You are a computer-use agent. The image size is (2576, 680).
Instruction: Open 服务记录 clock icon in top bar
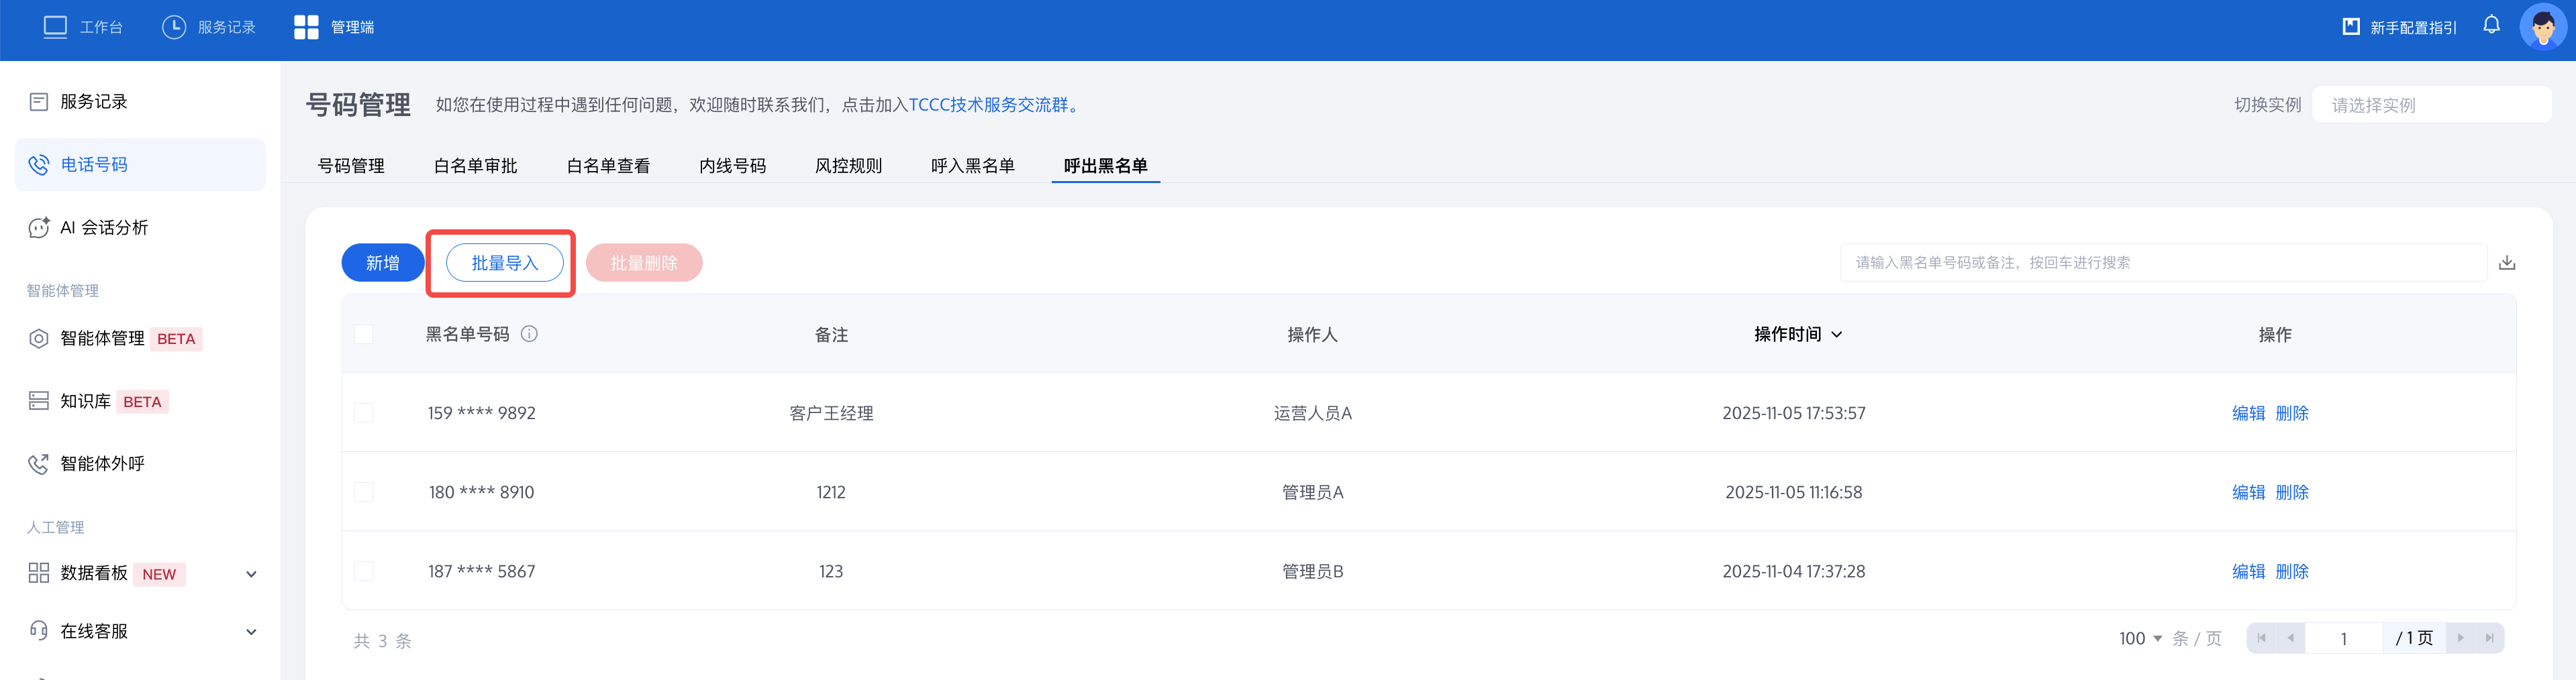pyautogui.click(x=174, y=27)
